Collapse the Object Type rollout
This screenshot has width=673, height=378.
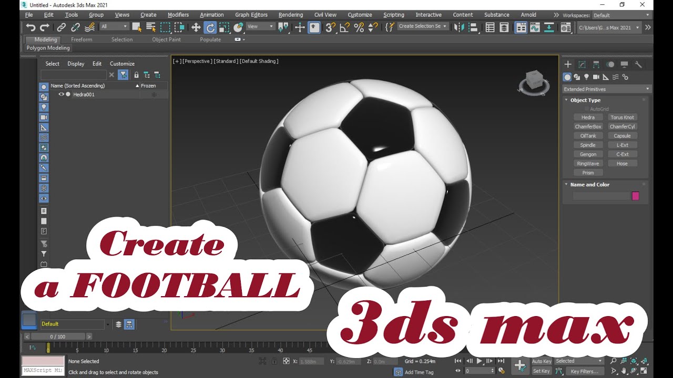pos(585,100)
